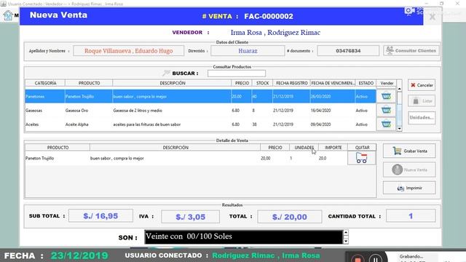Screen dimensions: 466x262
Task: Close the Nueva Venta dialog with X
Action: pyautogui.click(x=433, y=17)
